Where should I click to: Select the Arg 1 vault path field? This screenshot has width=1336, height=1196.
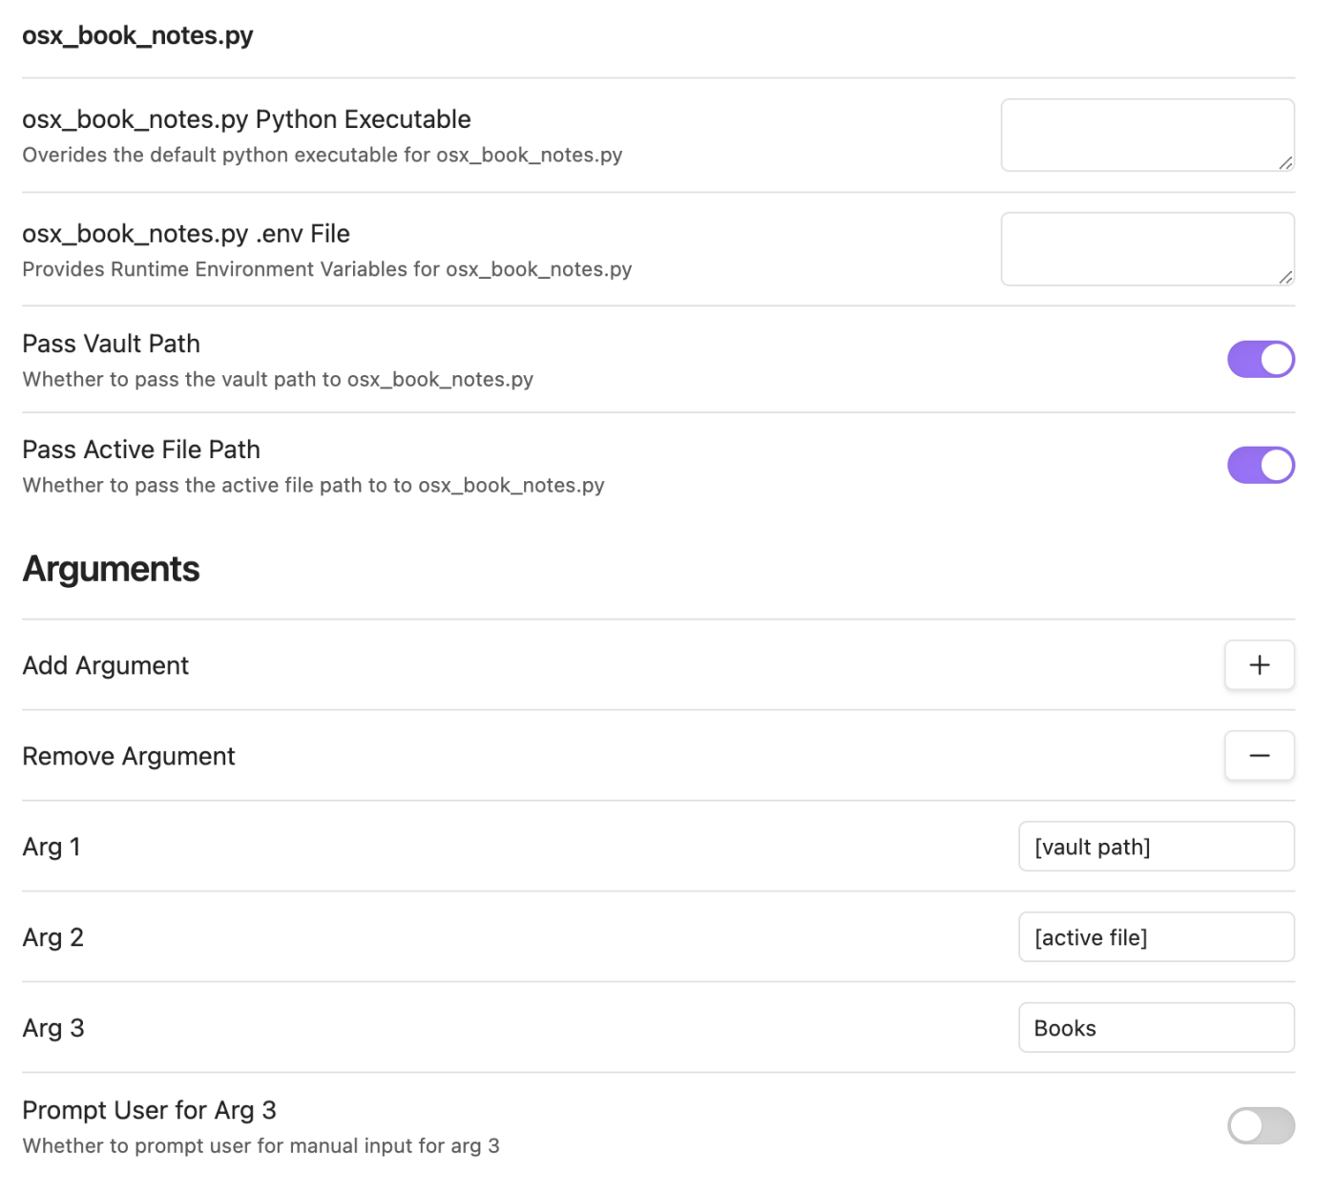tap(1156, 846)
